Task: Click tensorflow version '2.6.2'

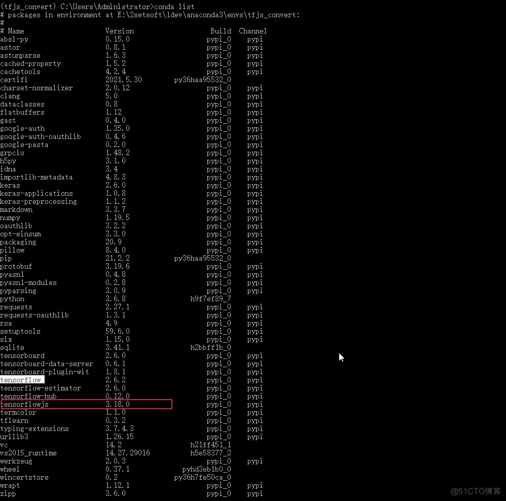Action: pos(116,380)
